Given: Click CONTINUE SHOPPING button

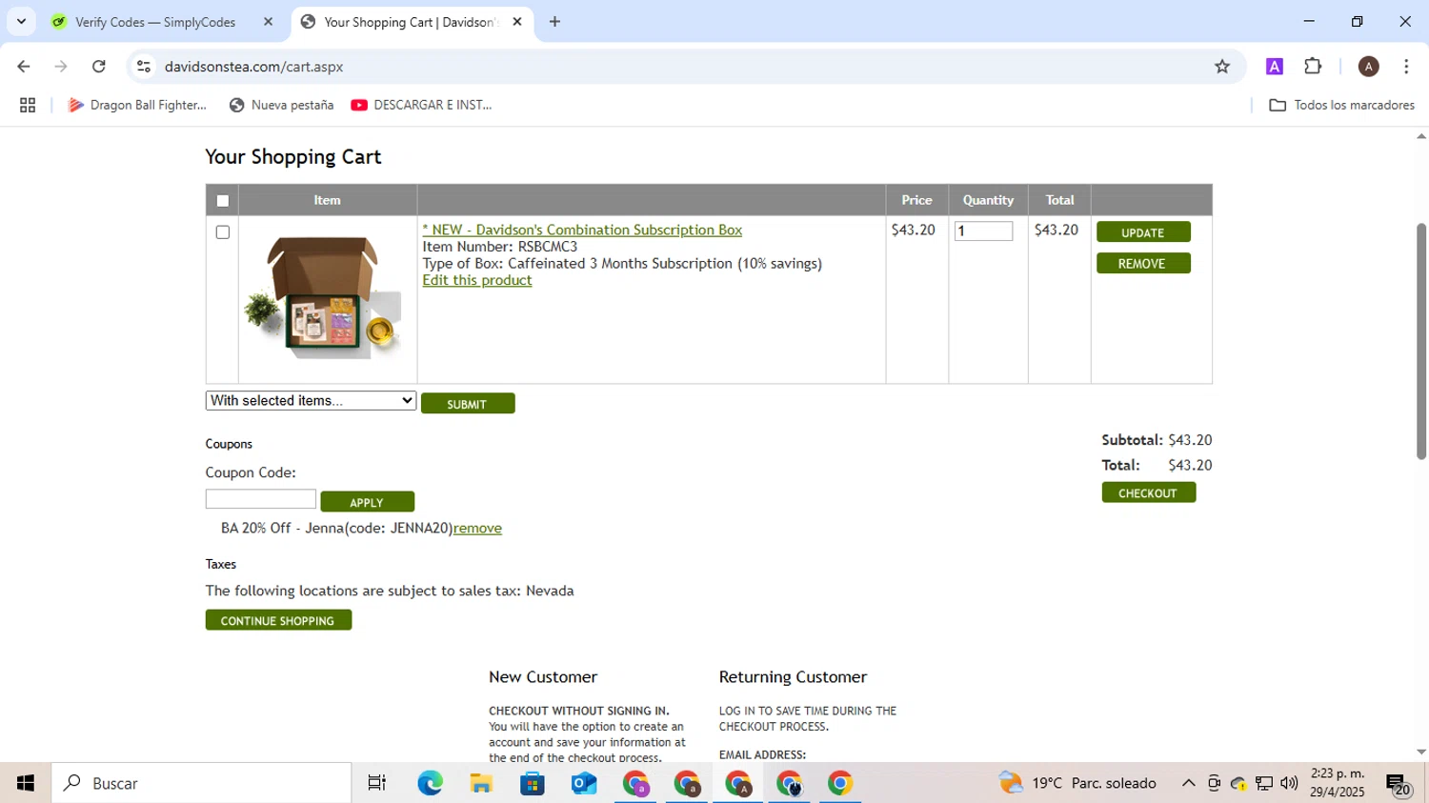Looking at the screenshot, I should 278,620.
